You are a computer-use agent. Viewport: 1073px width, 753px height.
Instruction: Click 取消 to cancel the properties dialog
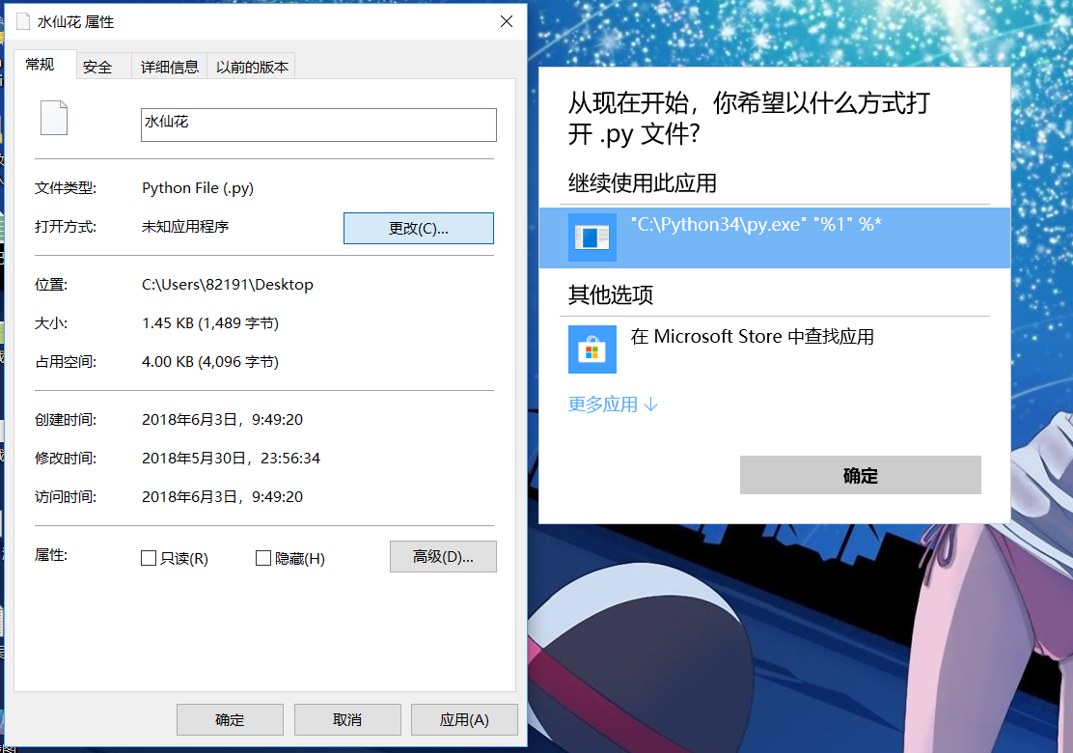[347, 719]
